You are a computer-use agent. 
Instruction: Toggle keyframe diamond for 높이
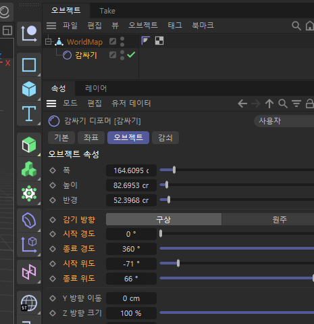tap(53, 185)
